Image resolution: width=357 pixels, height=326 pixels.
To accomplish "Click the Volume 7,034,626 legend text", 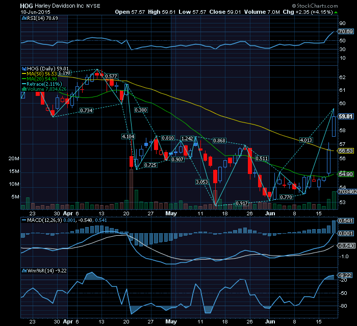I will pyautogui.click(x=47, y=89).
